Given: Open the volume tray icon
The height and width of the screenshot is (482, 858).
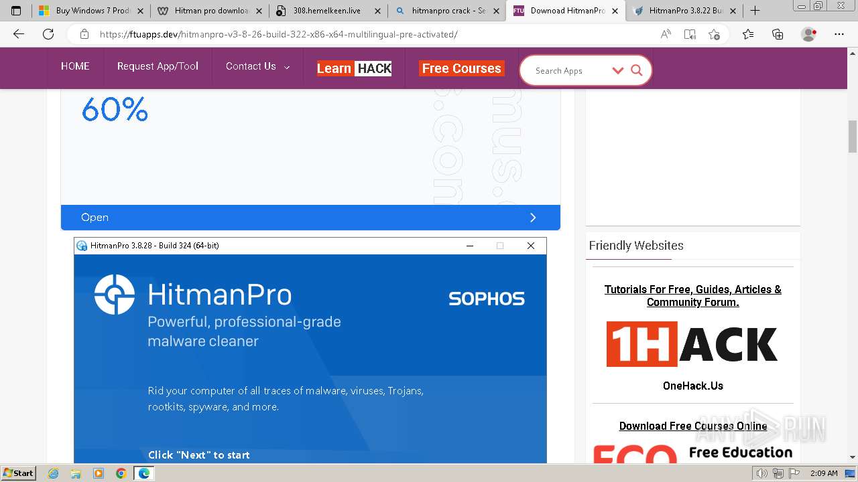Looking at the screenshot, I should tap(762, 473).
